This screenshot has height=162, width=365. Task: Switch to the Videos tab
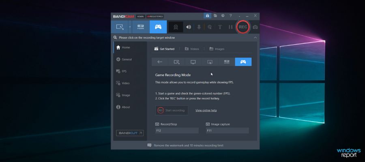(192, 49)
